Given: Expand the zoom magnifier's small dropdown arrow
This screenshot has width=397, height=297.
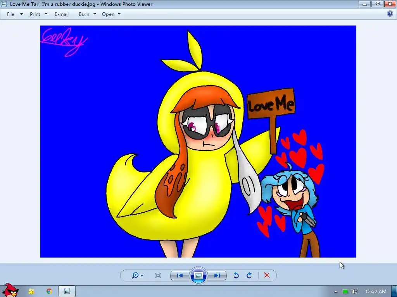Looking at the screenshot, I should point(142,275).
